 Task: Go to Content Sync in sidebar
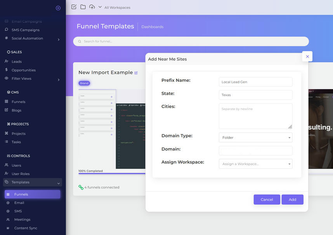tap(26, 228)
